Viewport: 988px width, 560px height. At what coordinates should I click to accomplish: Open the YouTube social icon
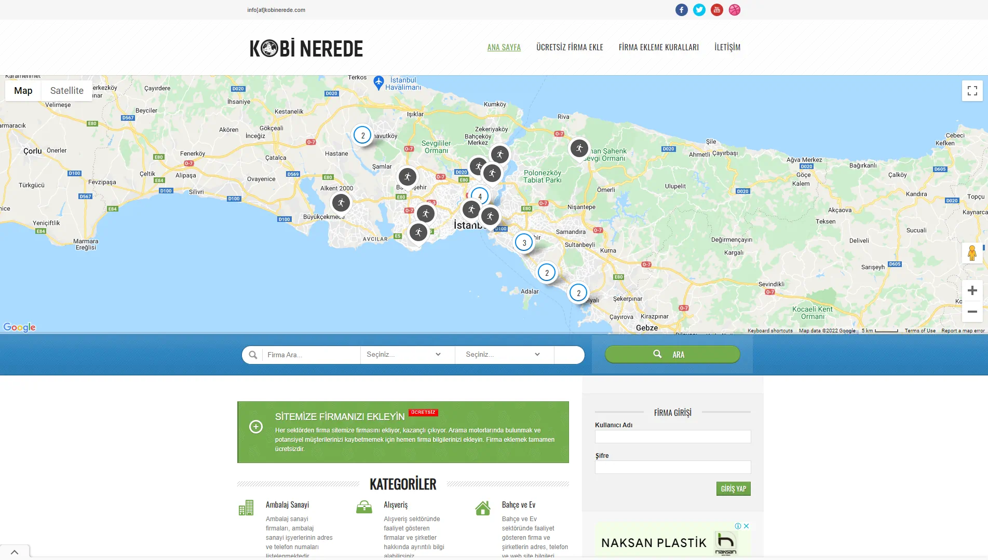point(716,10)
